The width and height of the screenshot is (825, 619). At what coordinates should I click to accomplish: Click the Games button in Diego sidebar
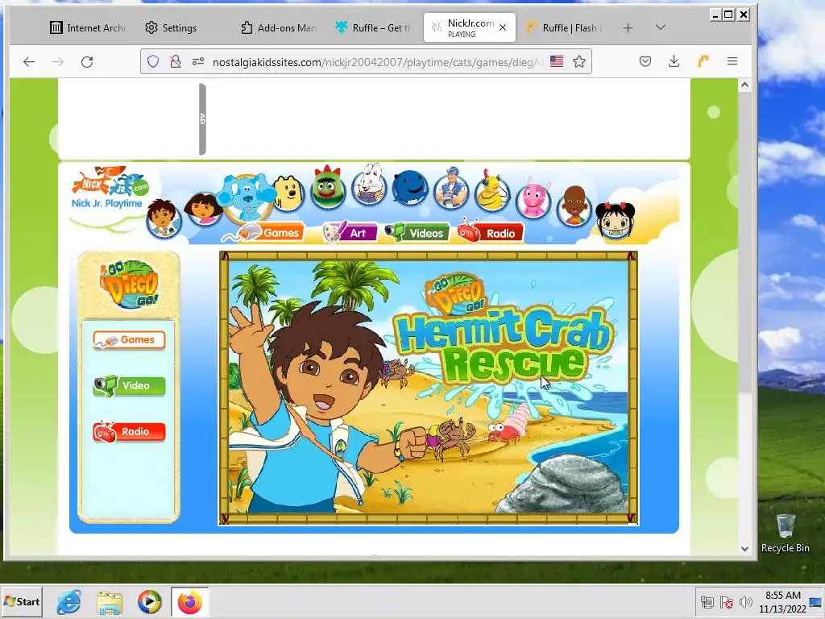pos(129,340)
